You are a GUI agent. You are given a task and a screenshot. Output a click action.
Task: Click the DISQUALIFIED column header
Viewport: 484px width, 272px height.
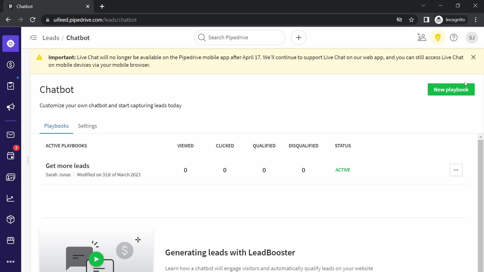304,146
